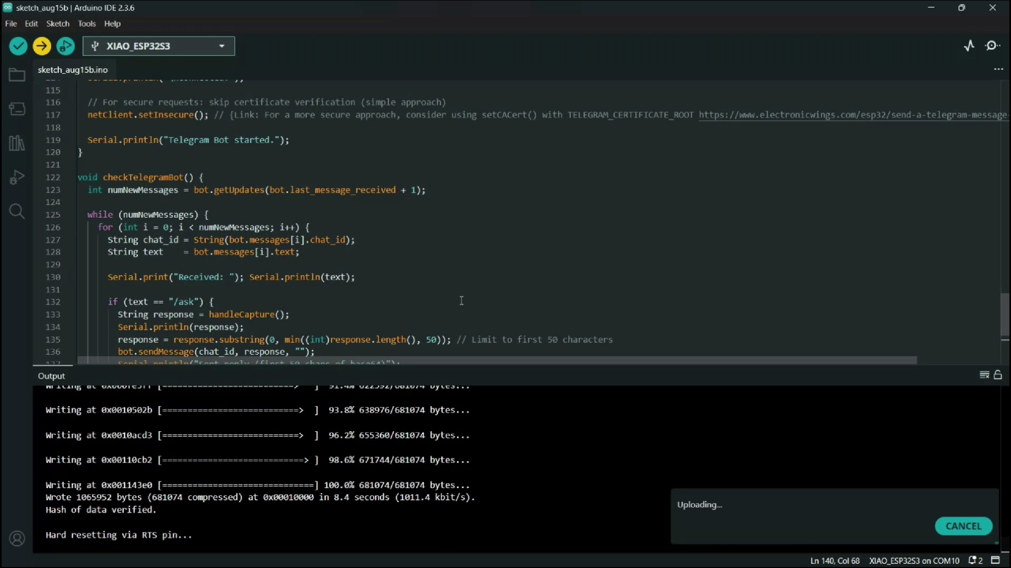This screenshot has width=1011, height=568.
Task: Click the checkTelegramBot function name
Action: pos(143,177)
